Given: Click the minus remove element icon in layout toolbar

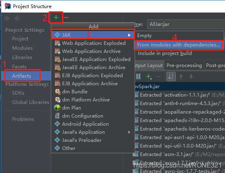Looking at the screenshot, I should pyautogui.click(x=158, y=76).
